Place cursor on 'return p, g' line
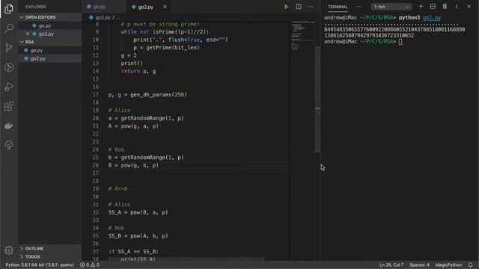The height and width of the screenshot is (269, 479). pos(138,72)
